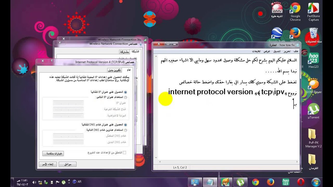This screenshot has width=333, height=187.
Task: Click the green µTorrent tray icon
Action: point(63,182)
